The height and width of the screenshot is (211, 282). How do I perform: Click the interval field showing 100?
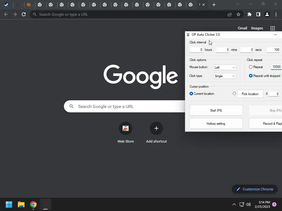pos(273,50)
